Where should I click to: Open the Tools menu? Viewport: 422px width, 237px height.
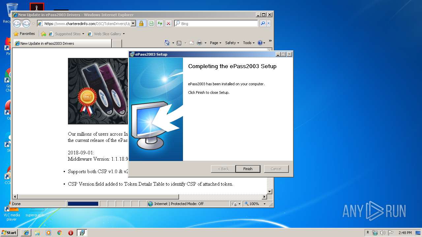[249, 43]
